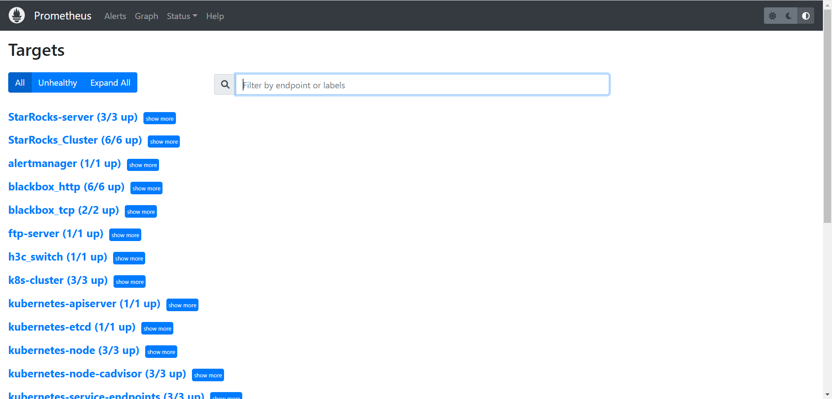This screenshot has width=832, height=399.
Task: Show more for StarRocks-server
Action: (x=159, y=119)
